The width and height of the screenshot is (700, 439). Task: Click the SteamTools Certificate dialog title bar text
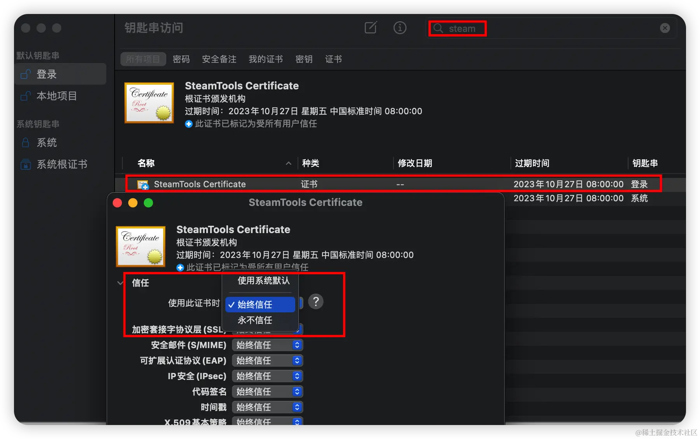305,202
